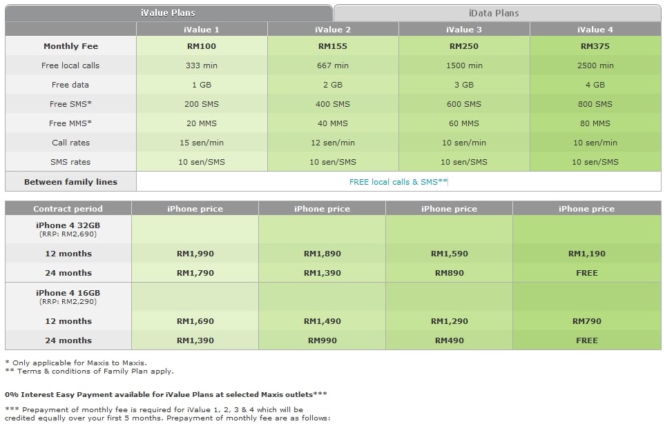Select the RM100 monthly fee cell
665x428 pixels.
[201, 47]
